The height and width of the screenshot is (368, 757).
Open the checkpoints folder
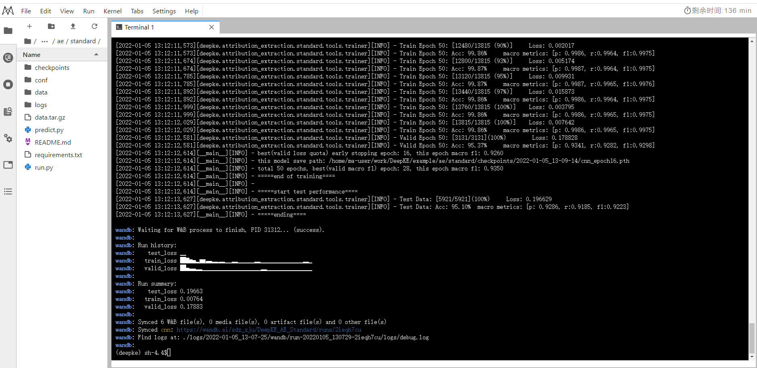[x=62, y=67]
